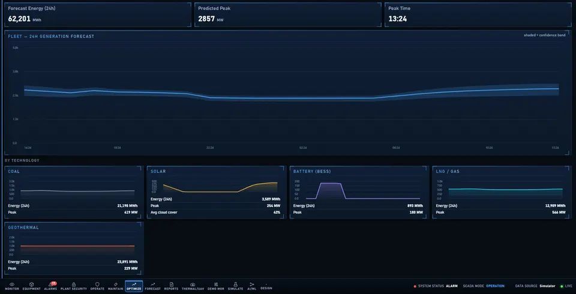The image size is (576, 294).
Task: Click Battery energy value 893 MWh
Action: point(415,206)
